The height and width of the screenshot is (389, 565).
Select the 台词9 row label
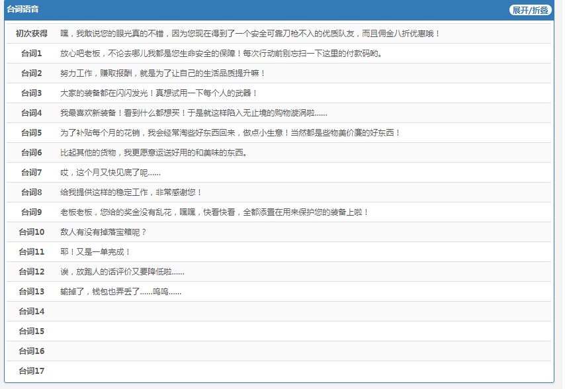click(32, 212)
